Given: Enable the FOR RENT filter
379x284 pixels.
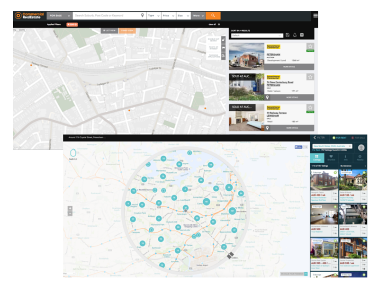Looking at the screenshot, I should point(341,138).
